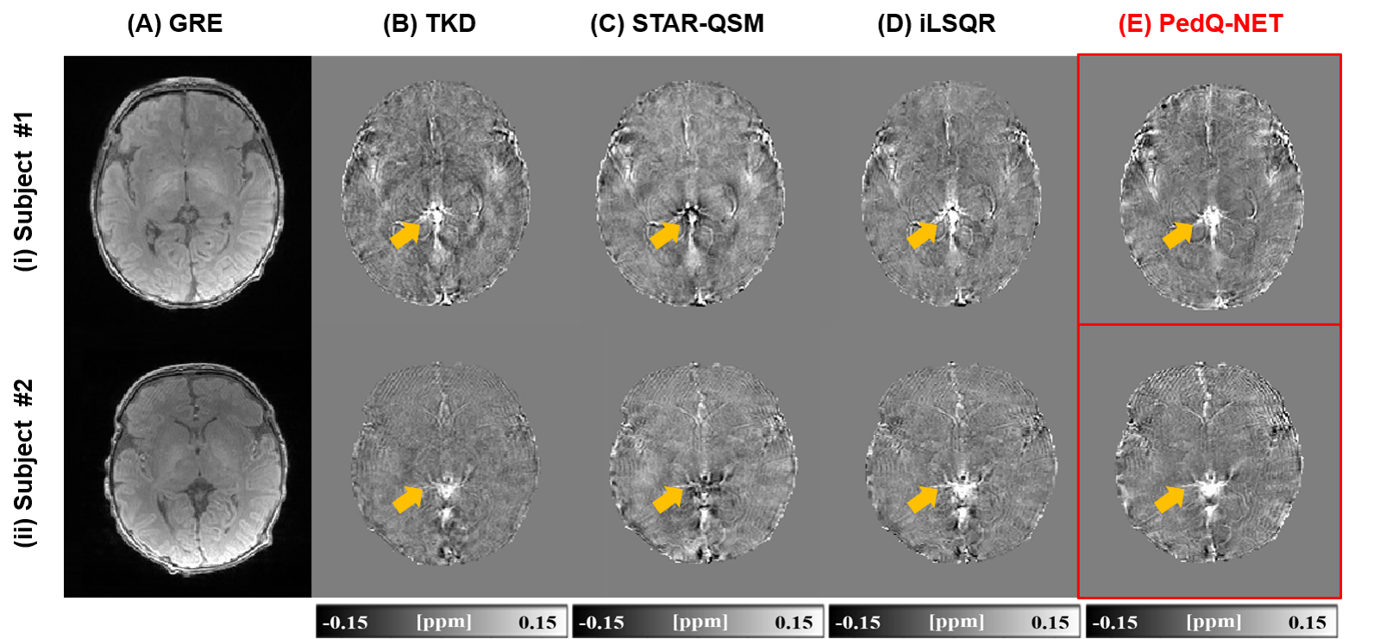Click the grayscale colorbar under the PedQ-NET column
The image size is (1380, 639).
pyautogui.click(x=1211, y=622)
